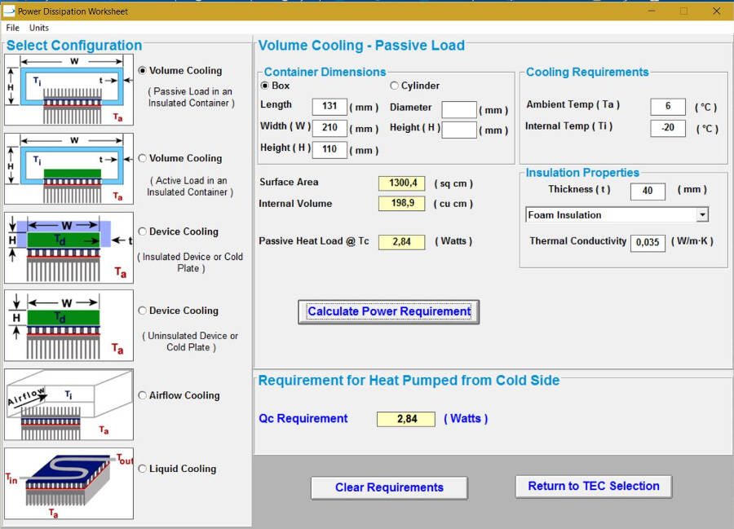Select the insulated Device Cooling diagram

pyautogui.click(x=69, y=247)
